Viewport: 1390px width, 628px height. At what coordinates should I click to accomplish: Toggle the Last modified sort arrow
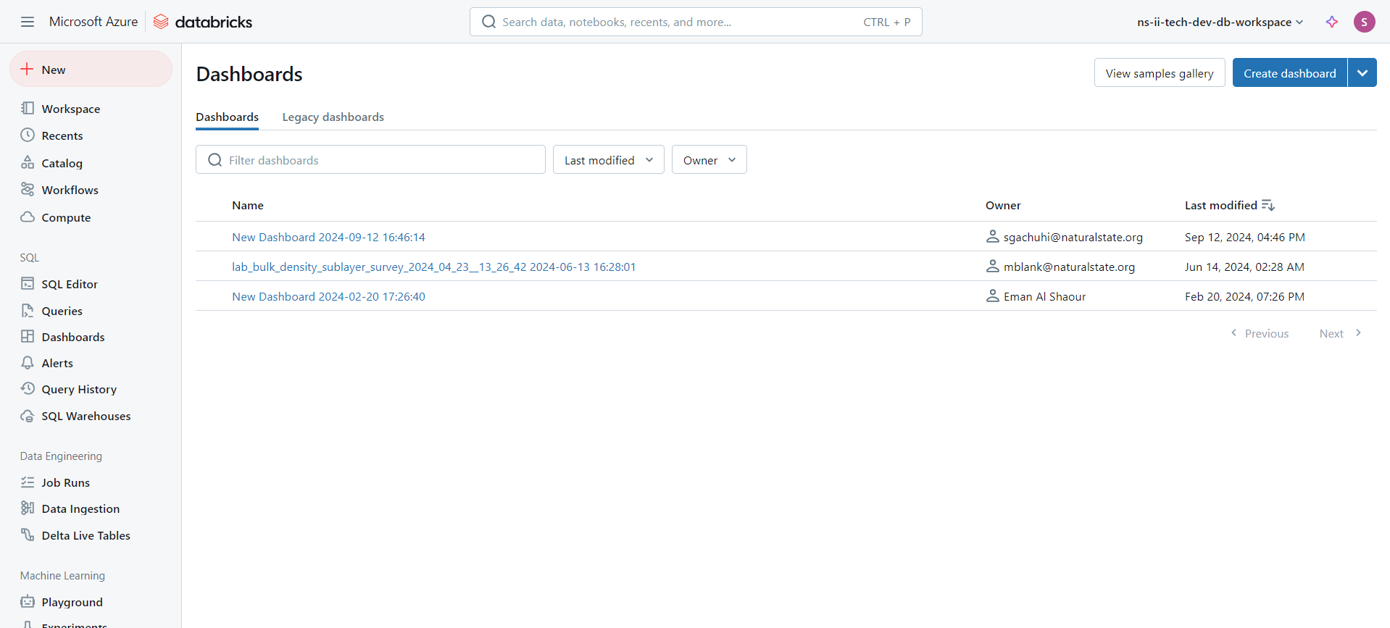click(1268, 205)
